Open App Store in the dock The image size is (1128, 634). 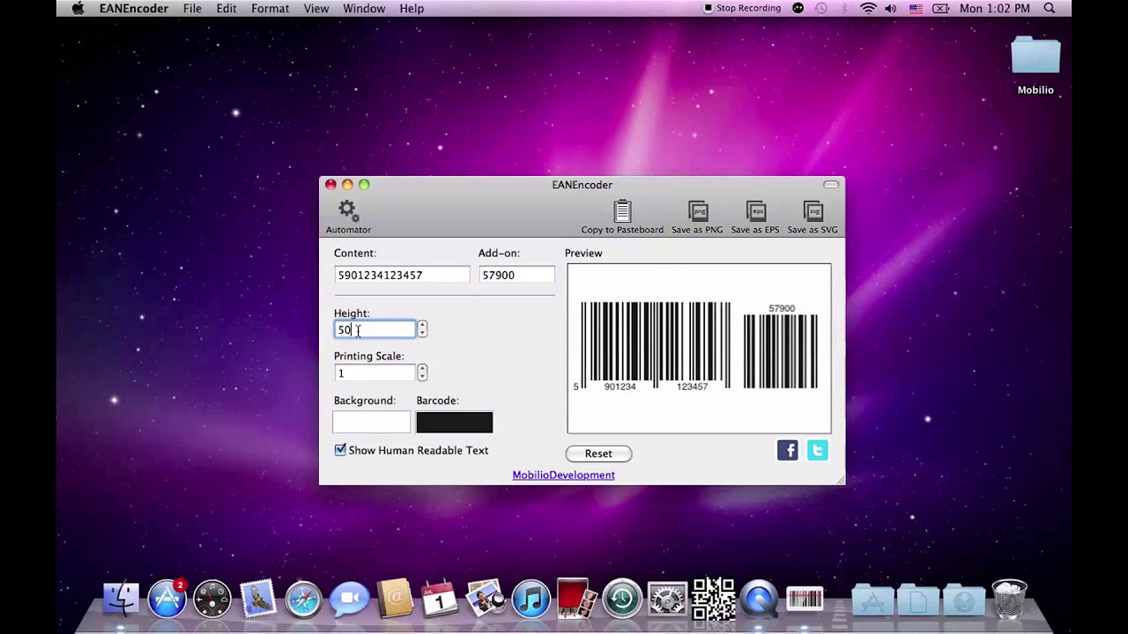click(x=167, y=599)
